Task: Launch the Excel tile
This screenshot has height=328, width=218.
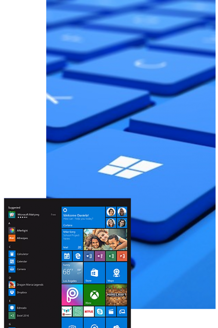Action: (111, 256)
